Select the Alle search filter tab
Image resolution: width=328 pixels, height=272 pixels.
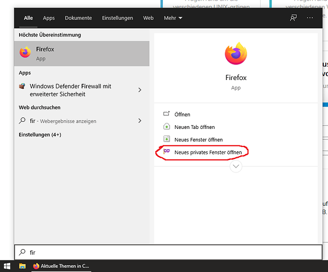28,18
